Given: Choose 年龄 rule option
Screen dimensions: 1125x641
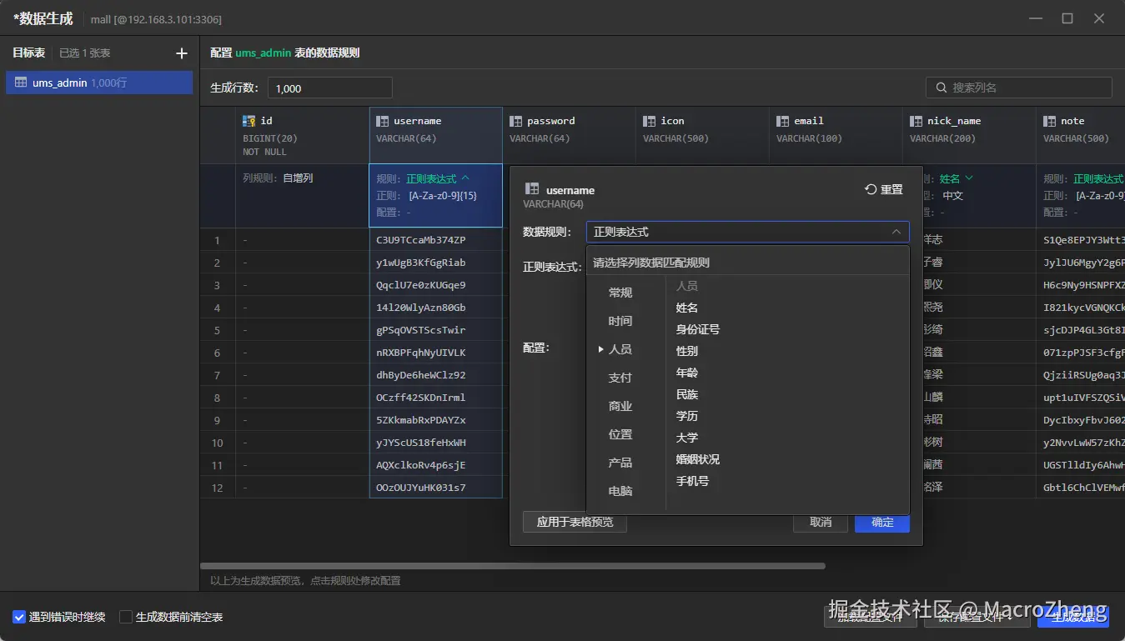Looking at the screenshot, I should pos(687,373).
